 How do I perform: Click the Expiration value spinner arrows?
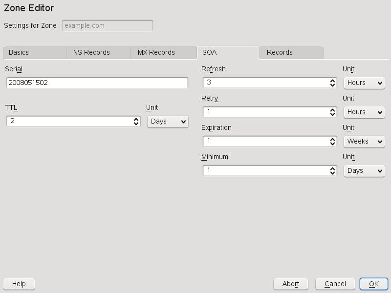click(x=332, y=142)
